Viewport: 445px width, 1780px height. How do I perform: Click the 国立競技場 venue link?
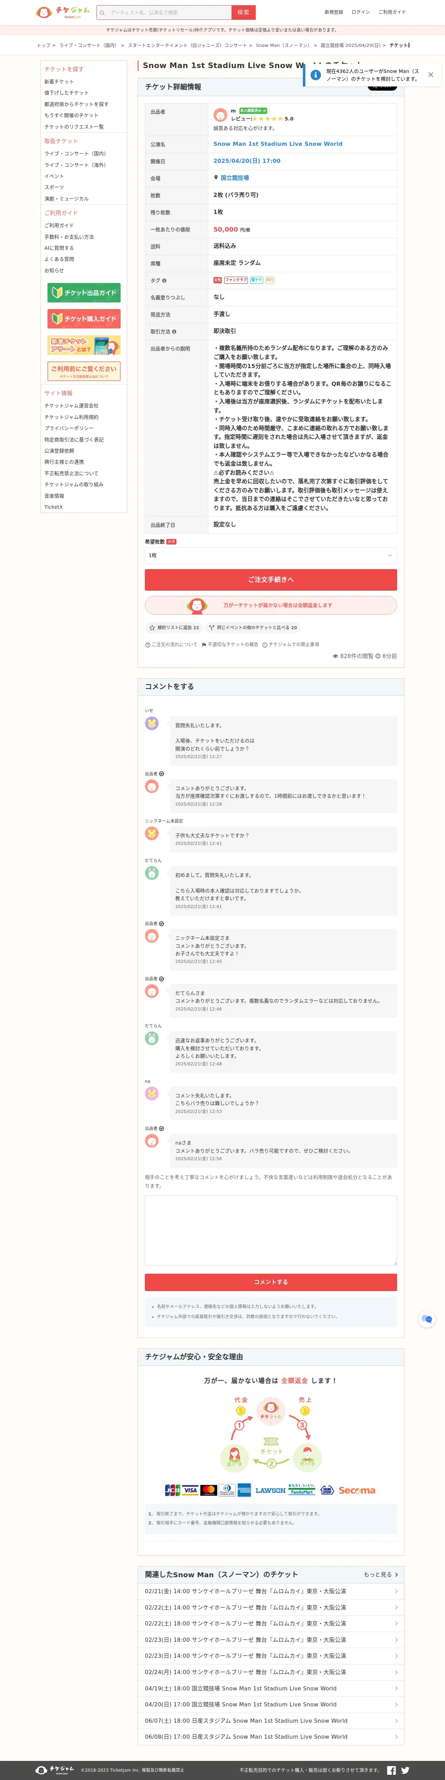point(235,177)
